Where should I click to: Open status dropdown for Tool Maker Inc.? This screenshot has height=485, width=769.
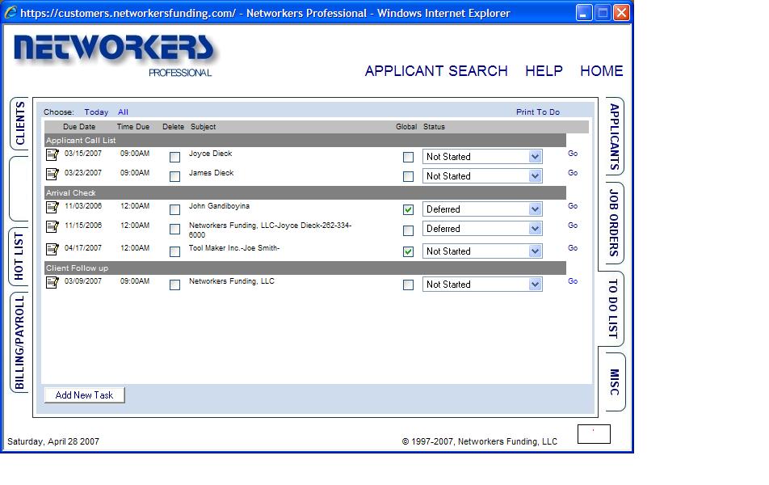[x=482, y=251]
